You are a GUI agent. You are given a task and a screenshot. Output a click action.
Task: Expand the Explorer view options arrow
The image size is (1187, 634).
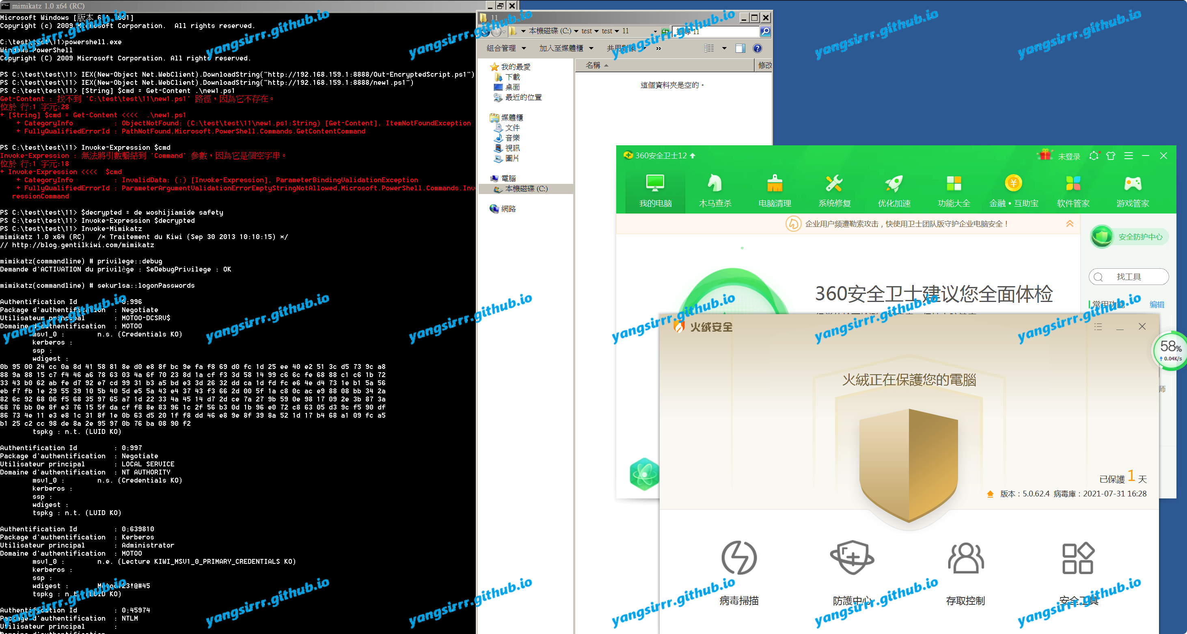click(724, 48)
